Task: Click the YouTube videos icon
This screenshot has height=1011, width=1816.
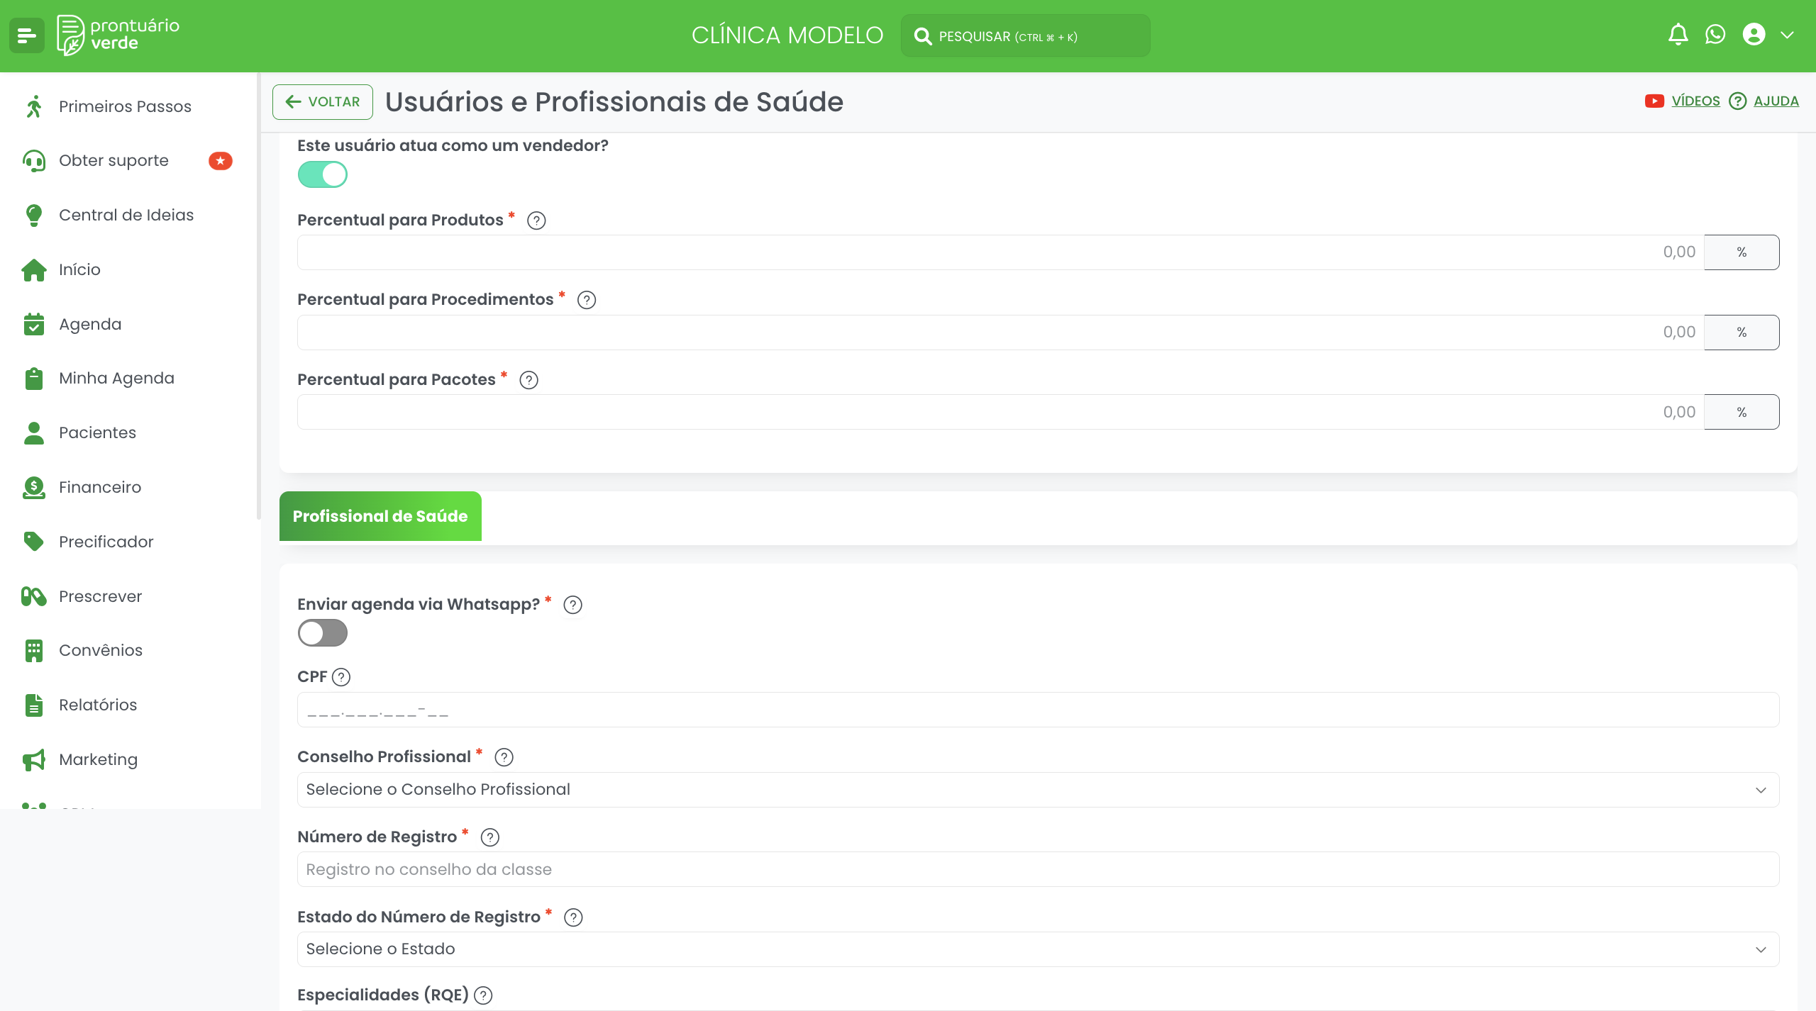Action: (x=1654, y=101)
